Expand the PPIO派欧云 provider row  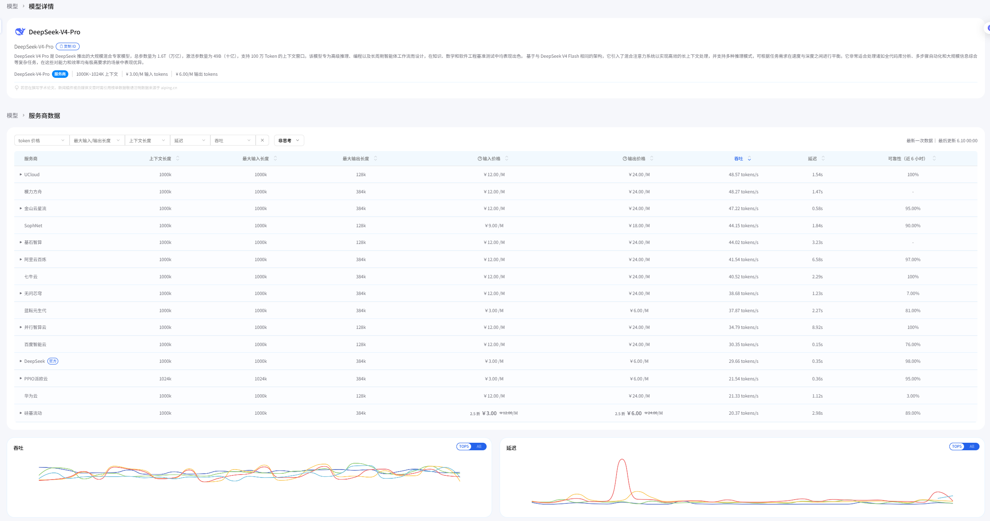point(21,379)
